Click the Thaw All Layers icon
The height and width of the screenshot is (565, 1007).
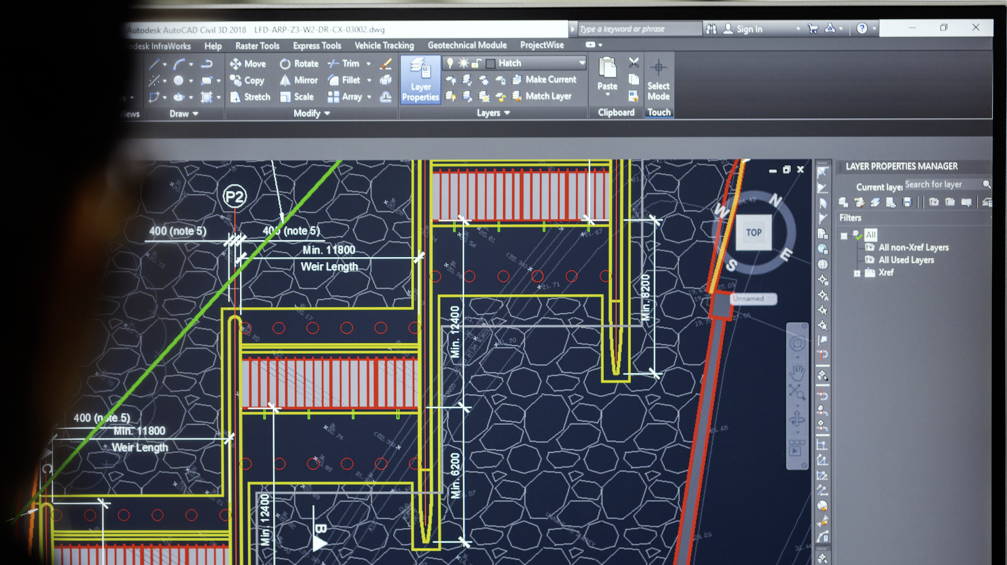pyautogui.click(x=484, y=96)
